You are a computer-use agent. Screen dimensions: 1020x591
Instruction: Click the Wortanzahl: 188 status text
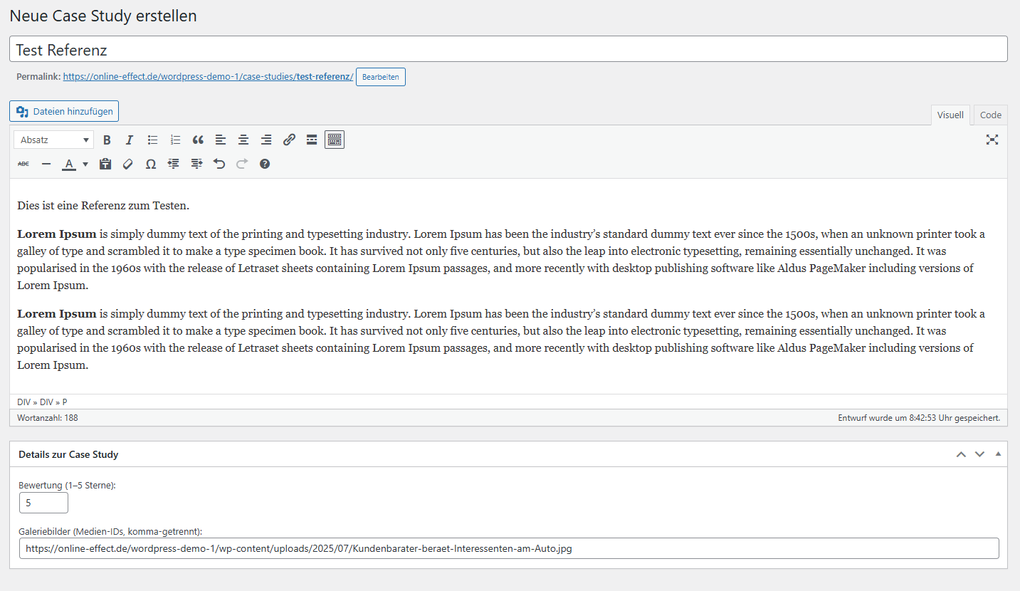[48, 418]
